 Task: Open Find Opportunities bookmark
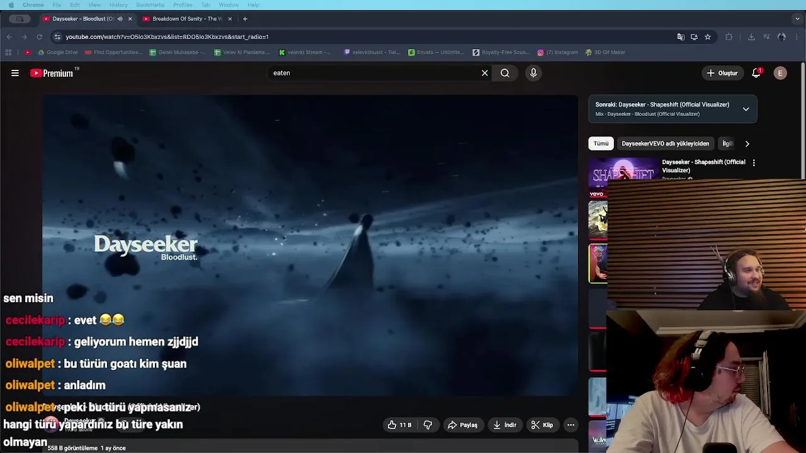click(114, 52)
